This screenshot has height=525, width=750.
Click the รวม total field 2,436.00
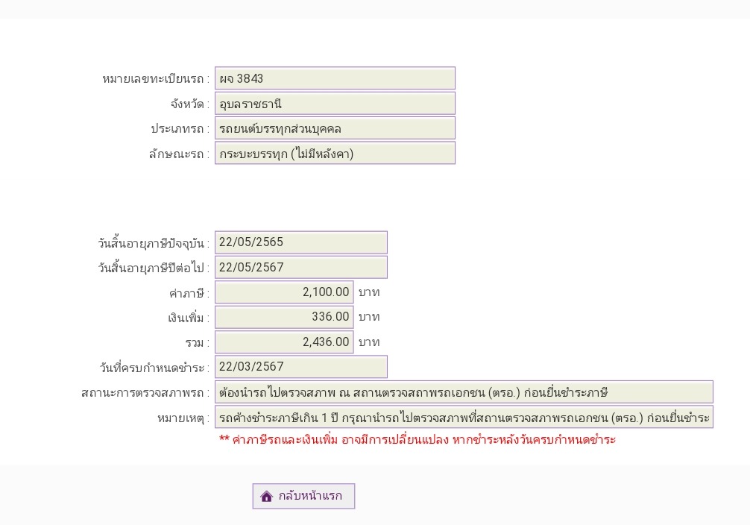tap(284, 342)
